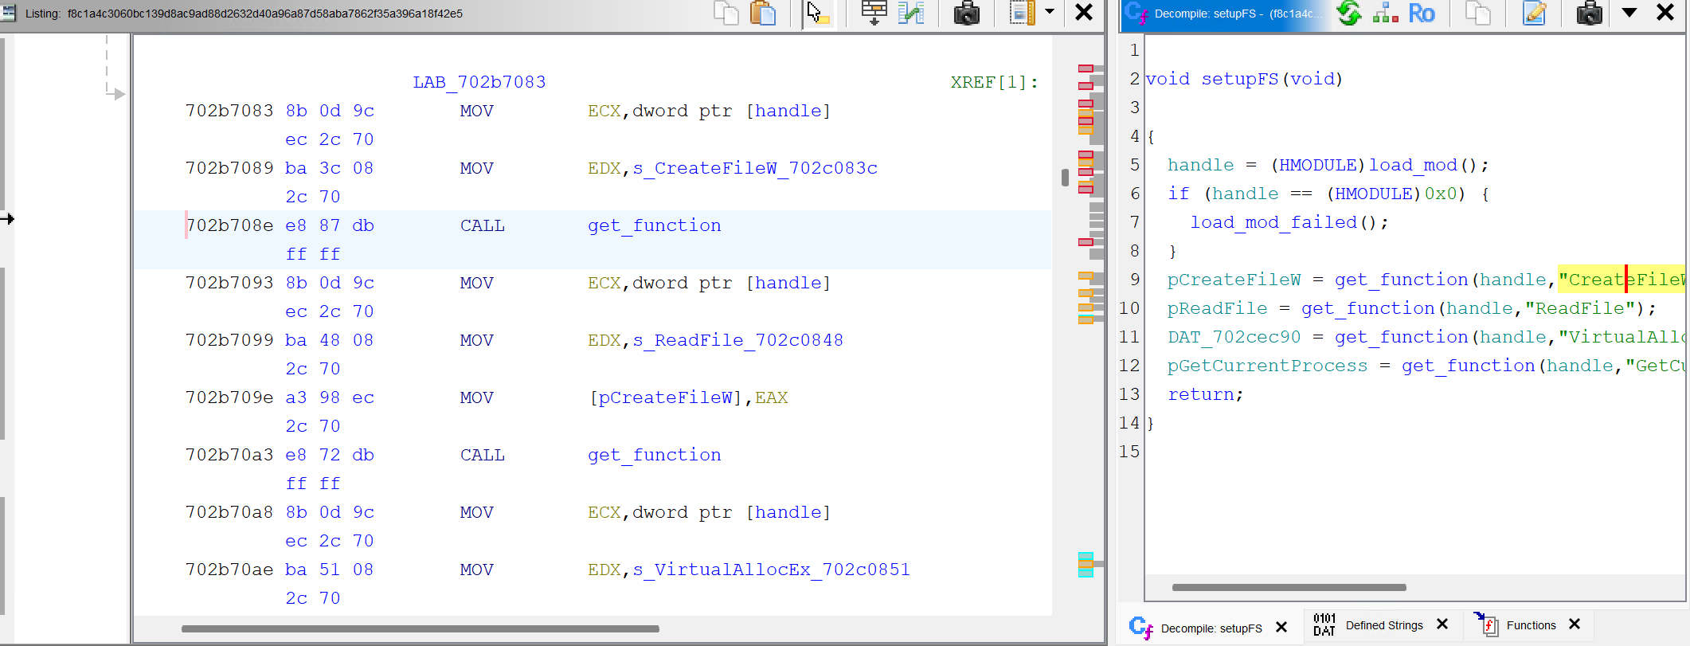This screenshot has width=1690, height=646.
Task: Close the Defined Strings tab
Action: pyautogui.click(x=1442, y=624)
